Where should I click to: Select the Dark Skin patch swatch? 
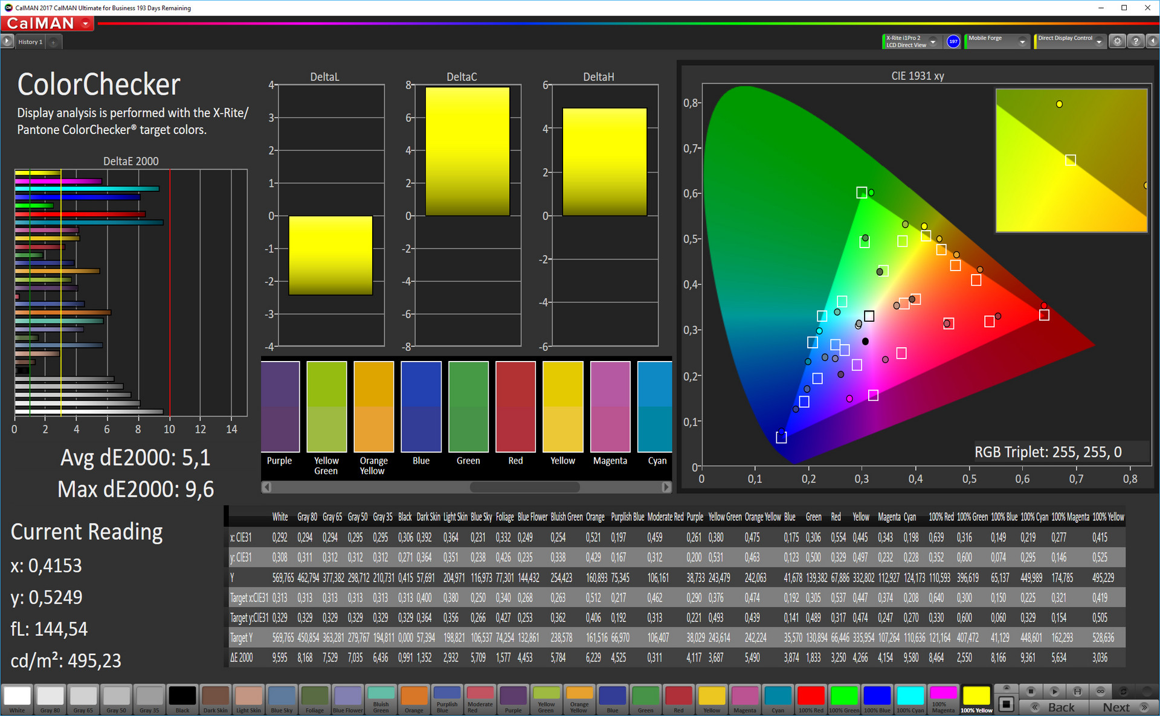pos(216,699)
